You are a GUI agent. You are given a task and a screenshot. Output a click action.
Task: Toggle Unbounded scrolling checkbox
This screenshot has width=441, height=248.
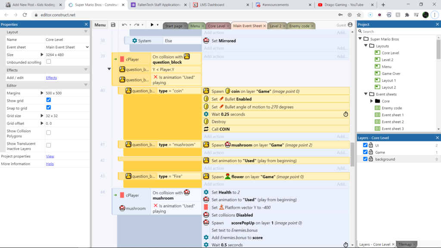(x=49, y=62)
